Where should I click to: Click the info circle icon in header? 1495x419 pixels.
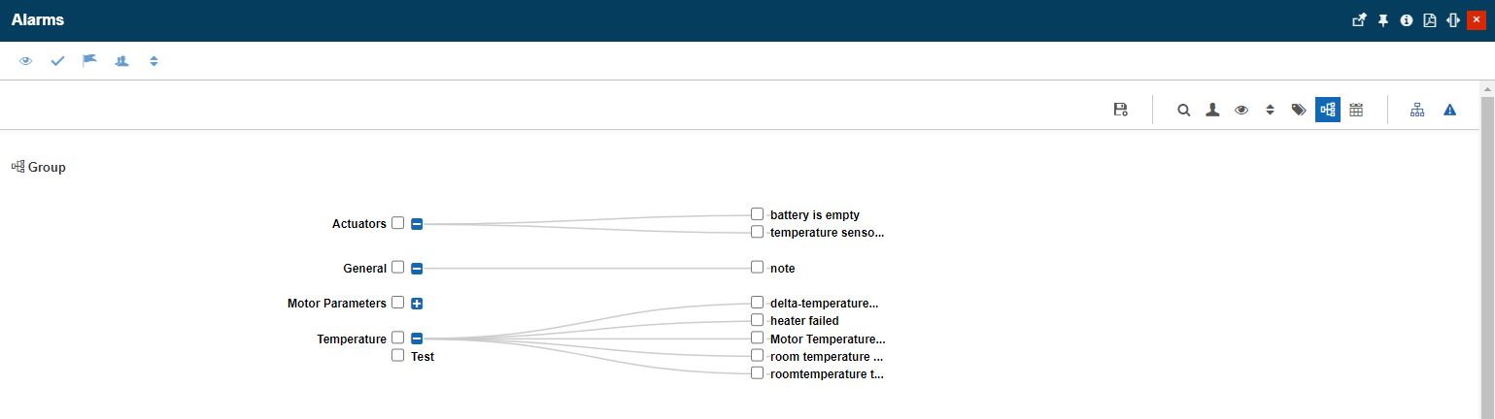(1407, 20)
